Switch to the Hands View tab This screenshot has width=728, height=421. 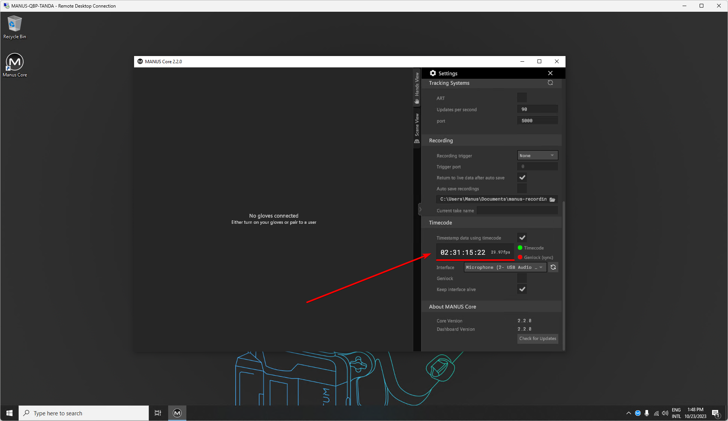tap(417, 88)
